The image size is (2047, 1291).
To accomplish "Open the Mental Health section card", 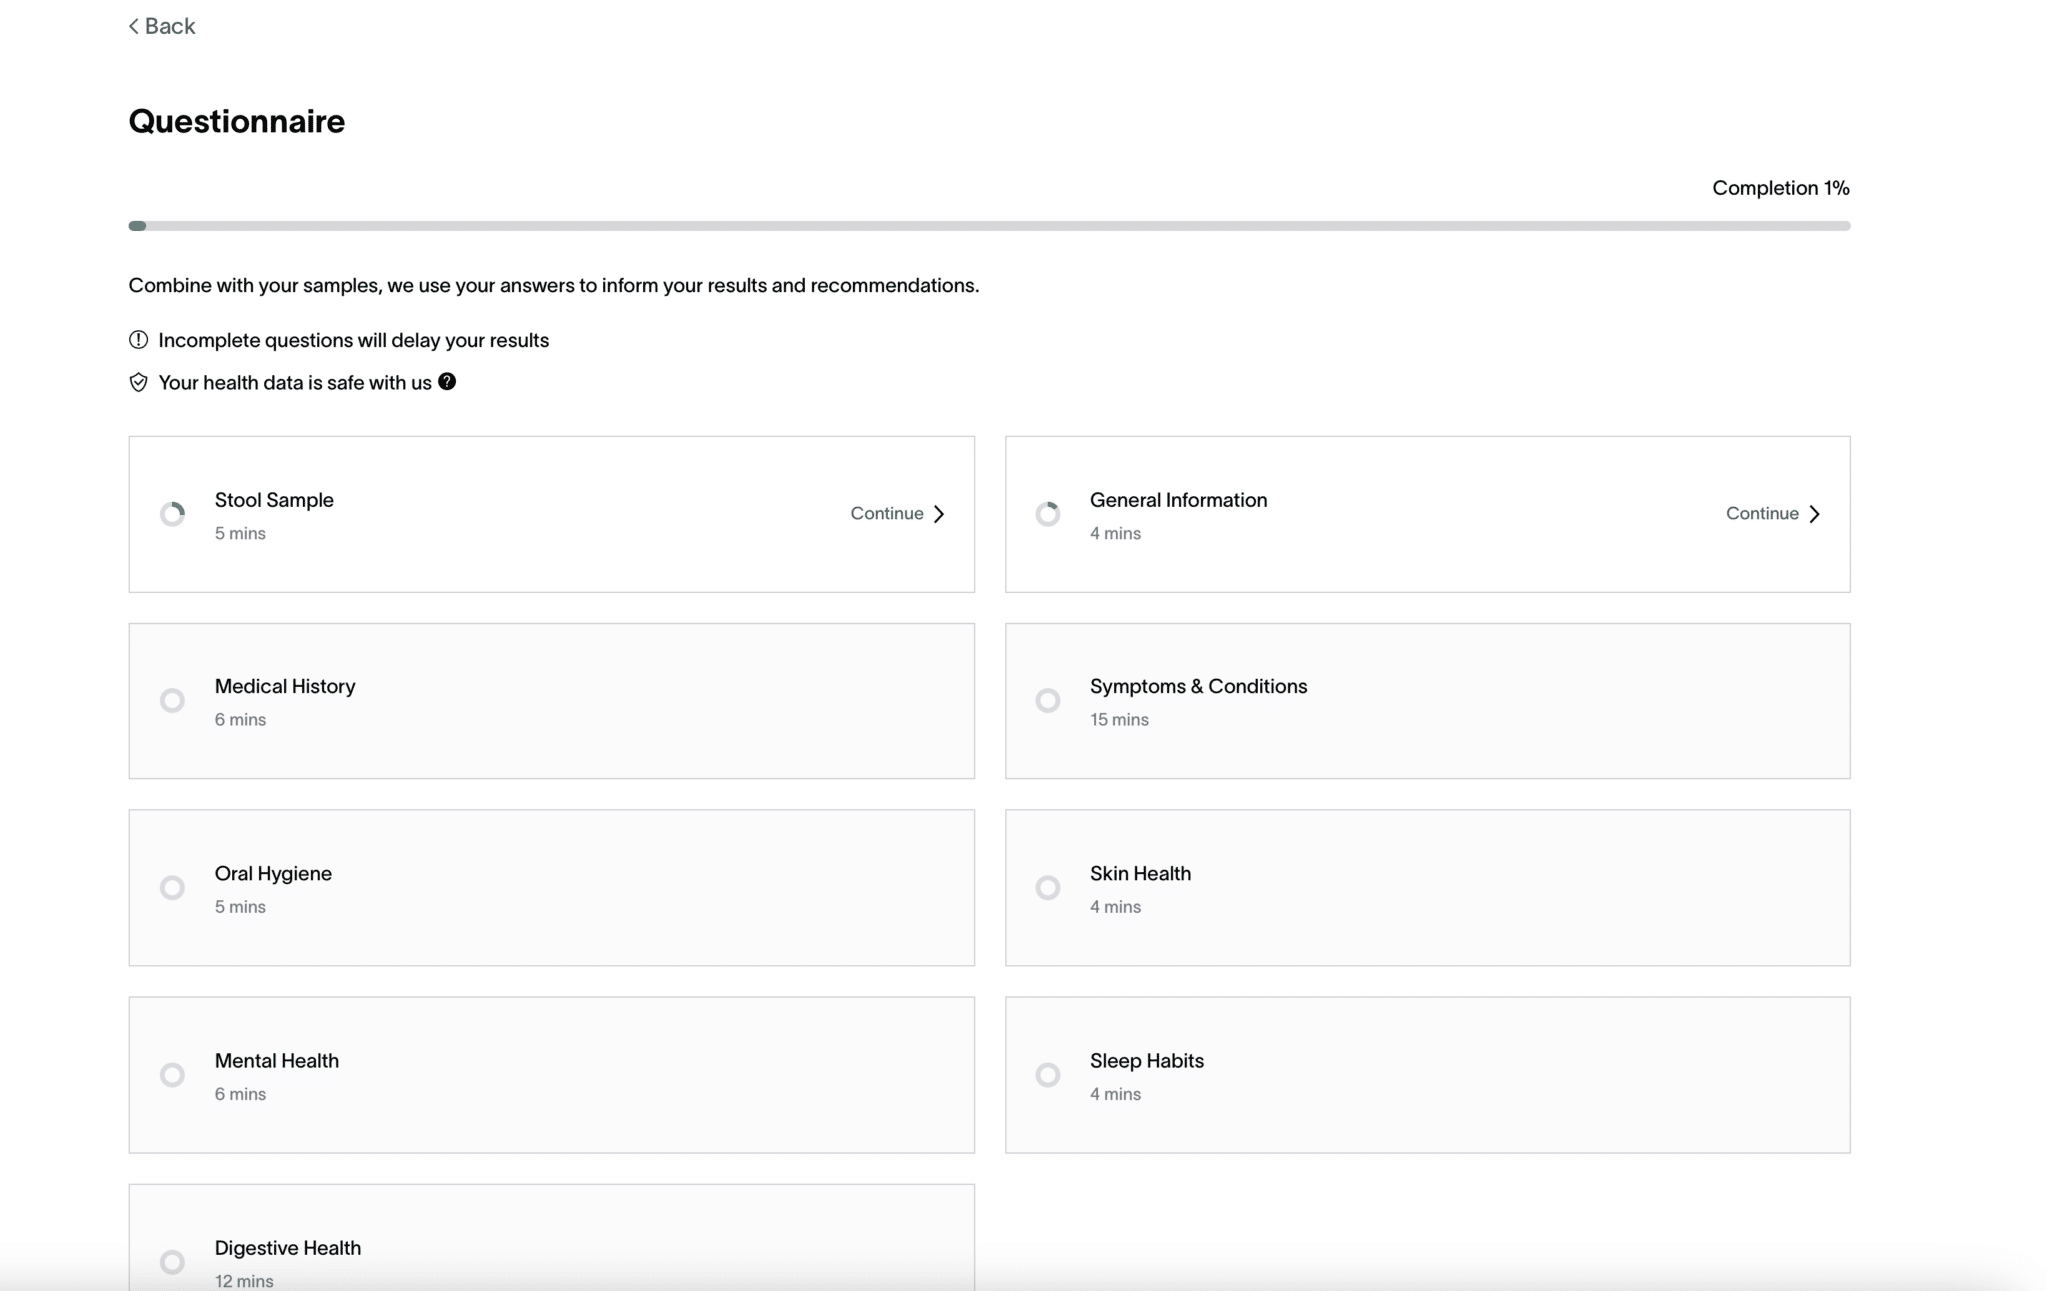I will [x=551, y=1075].
